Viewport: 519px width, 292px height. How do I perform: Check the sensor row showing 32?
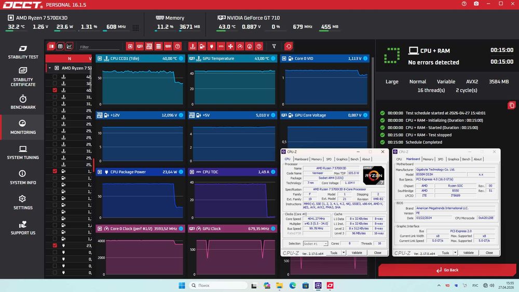tap(54, 84)
